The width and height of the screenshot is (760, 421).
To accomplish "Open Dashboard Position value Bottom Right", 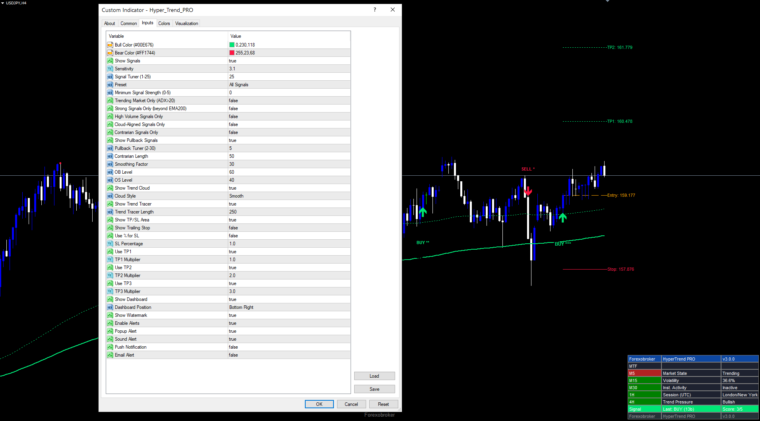I will point(289,307).
